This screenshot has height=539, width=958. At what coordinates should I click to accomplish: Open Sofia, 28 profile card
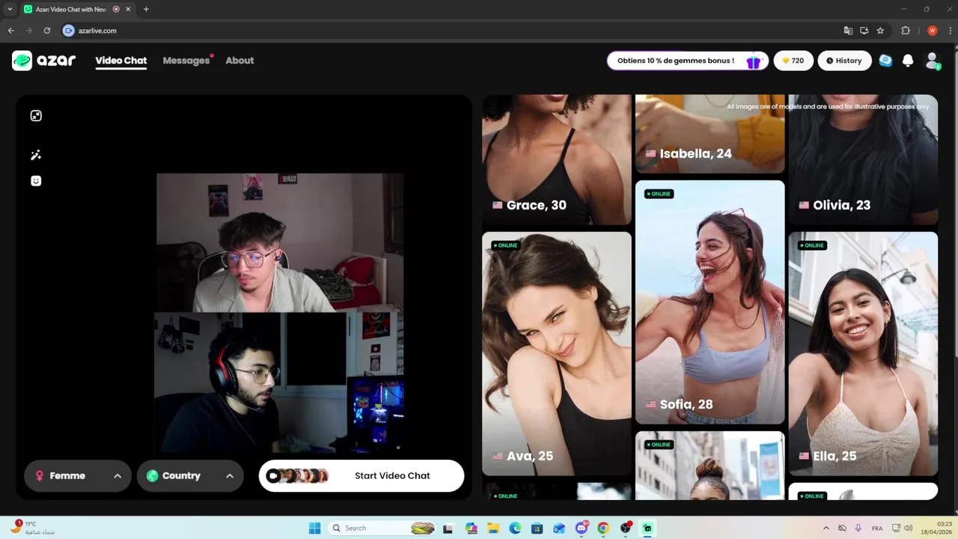pos(710,302)
